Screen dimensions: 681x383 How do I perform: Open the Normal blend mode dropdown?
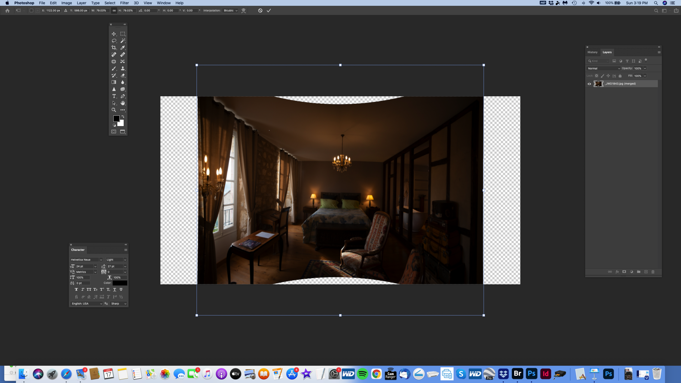[603, 68]
